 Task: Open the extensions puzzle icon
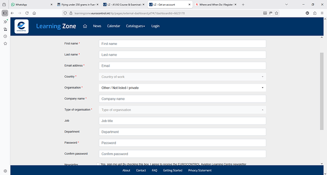click(315, 13)
